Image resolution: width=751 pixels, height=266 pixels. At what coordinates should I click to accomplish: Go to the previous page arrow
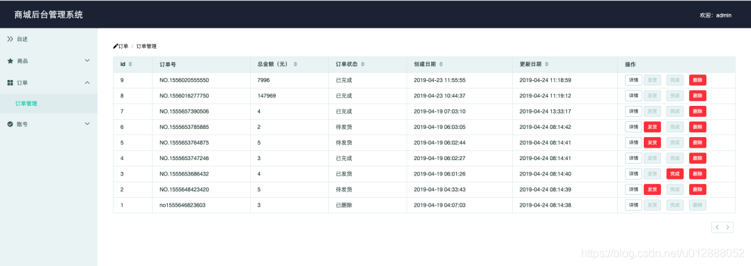click(717, 227)
